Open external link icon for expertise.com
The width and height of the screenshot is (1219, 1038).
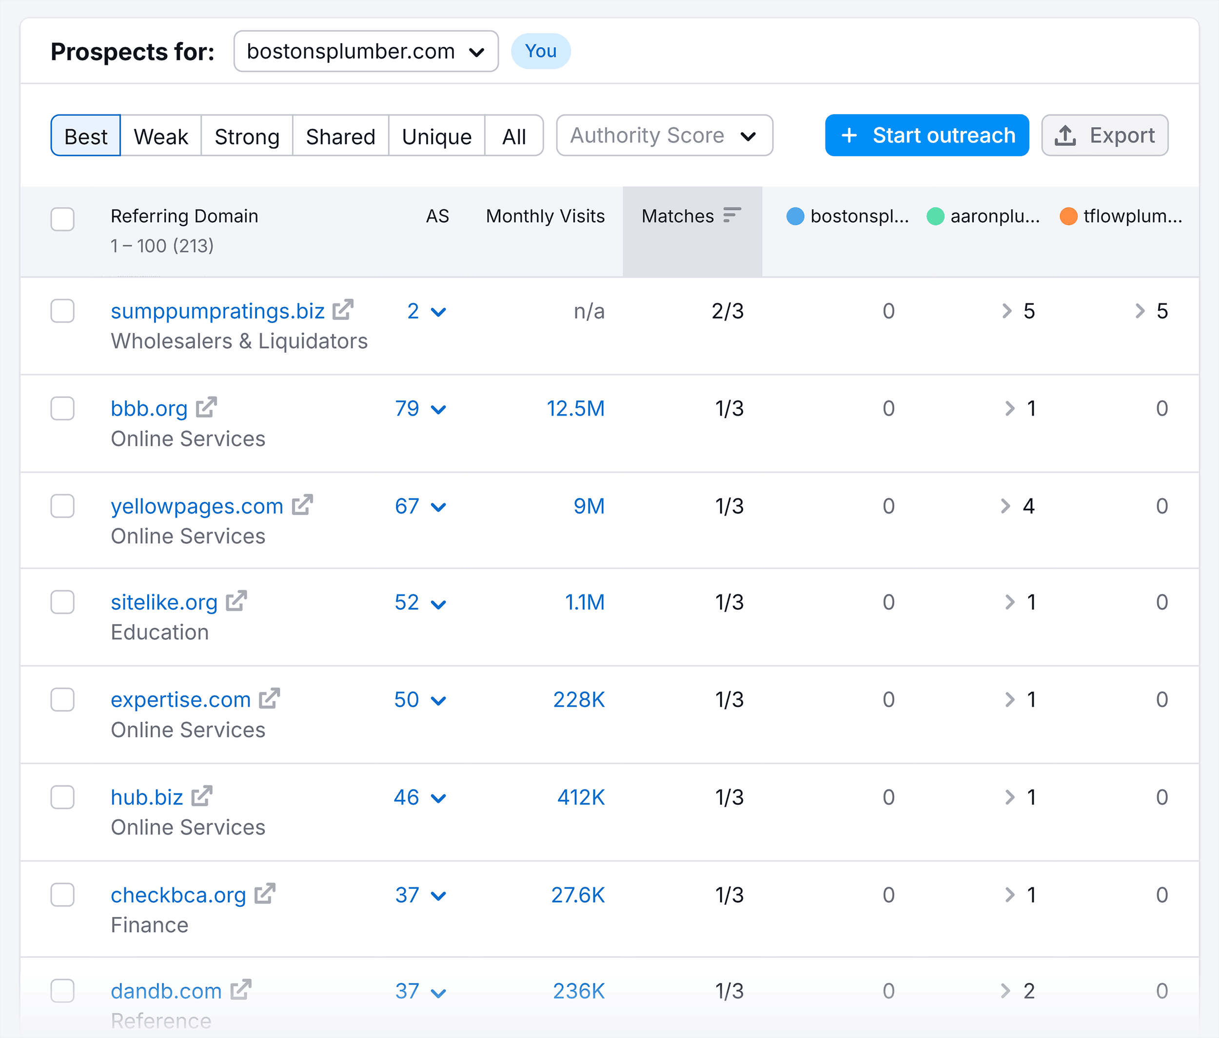coord(270,699)
